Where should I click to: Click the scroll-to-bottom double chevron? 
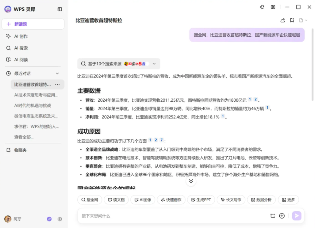(x=191, y=181)
